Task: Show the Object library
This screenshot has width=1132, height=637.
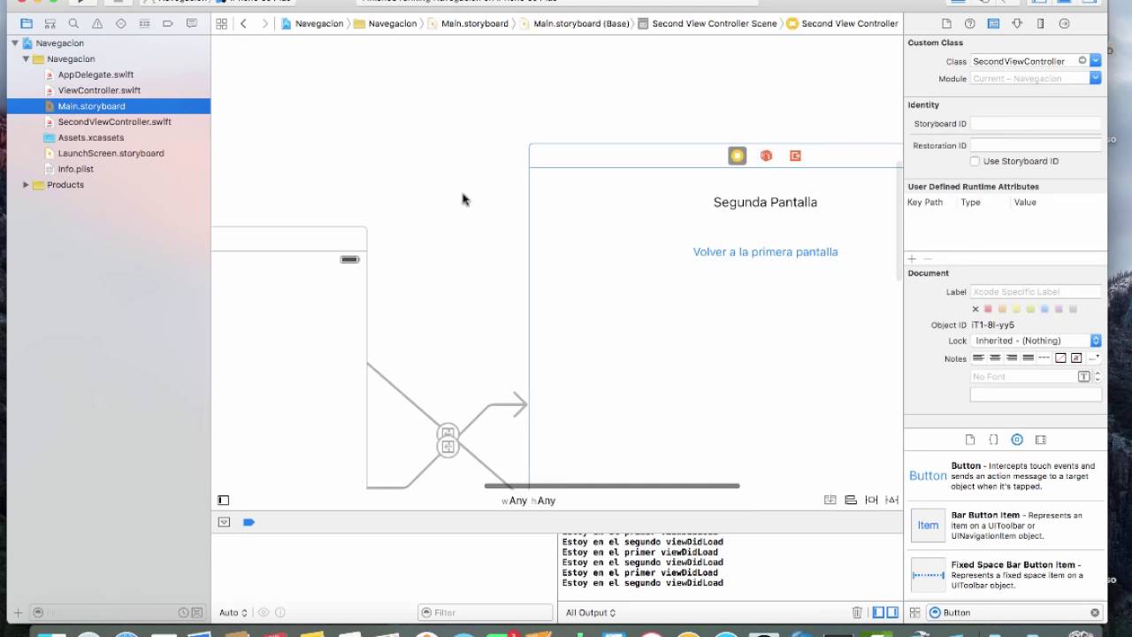Action: pos(1017,440)
